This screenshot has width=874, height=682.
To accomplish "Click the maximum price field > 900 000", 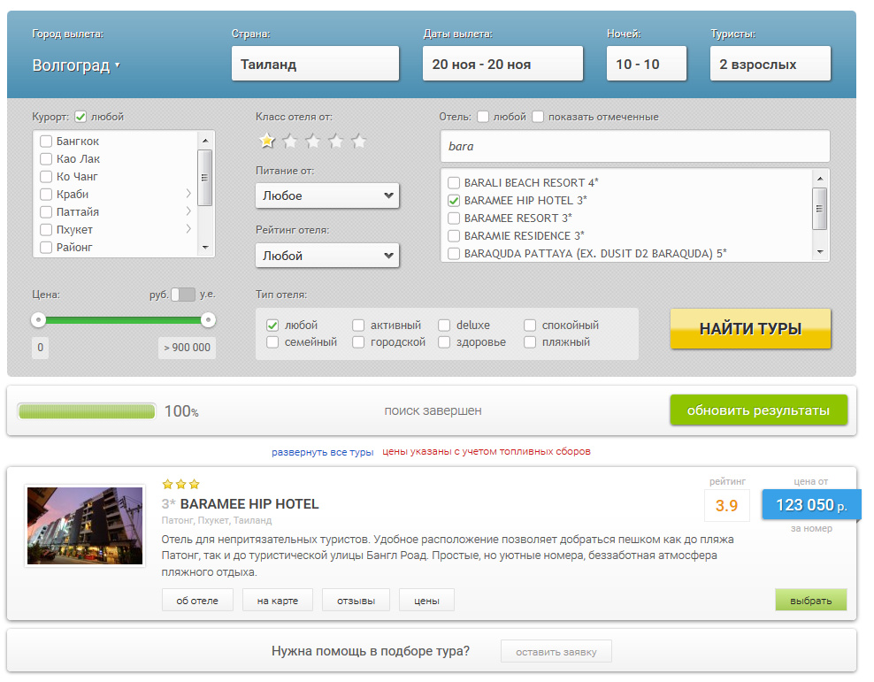I will (187, 348).
